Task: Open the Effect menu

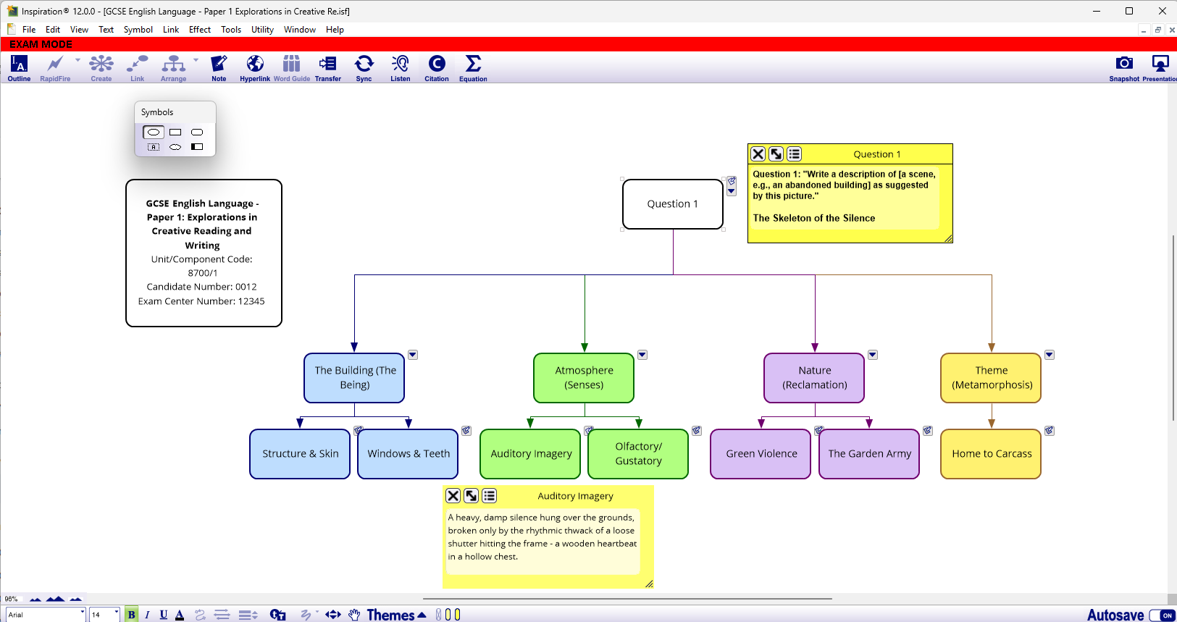Action: [x=200, y=30]
